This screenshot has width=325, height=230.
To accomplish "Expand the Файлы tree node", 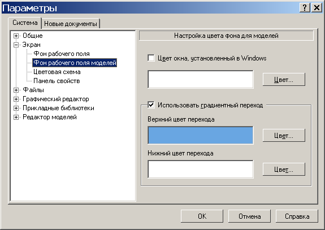I will (x=16, y=90).
